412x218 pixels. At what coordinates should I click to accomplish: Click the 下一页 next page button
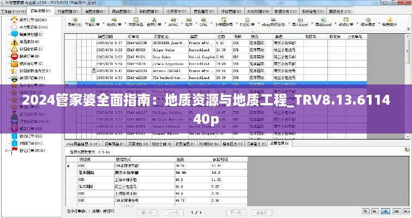click(235, 213)
